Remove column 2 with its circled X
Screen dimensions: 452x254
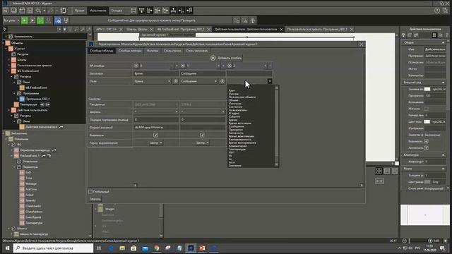[x=230, y=66]
